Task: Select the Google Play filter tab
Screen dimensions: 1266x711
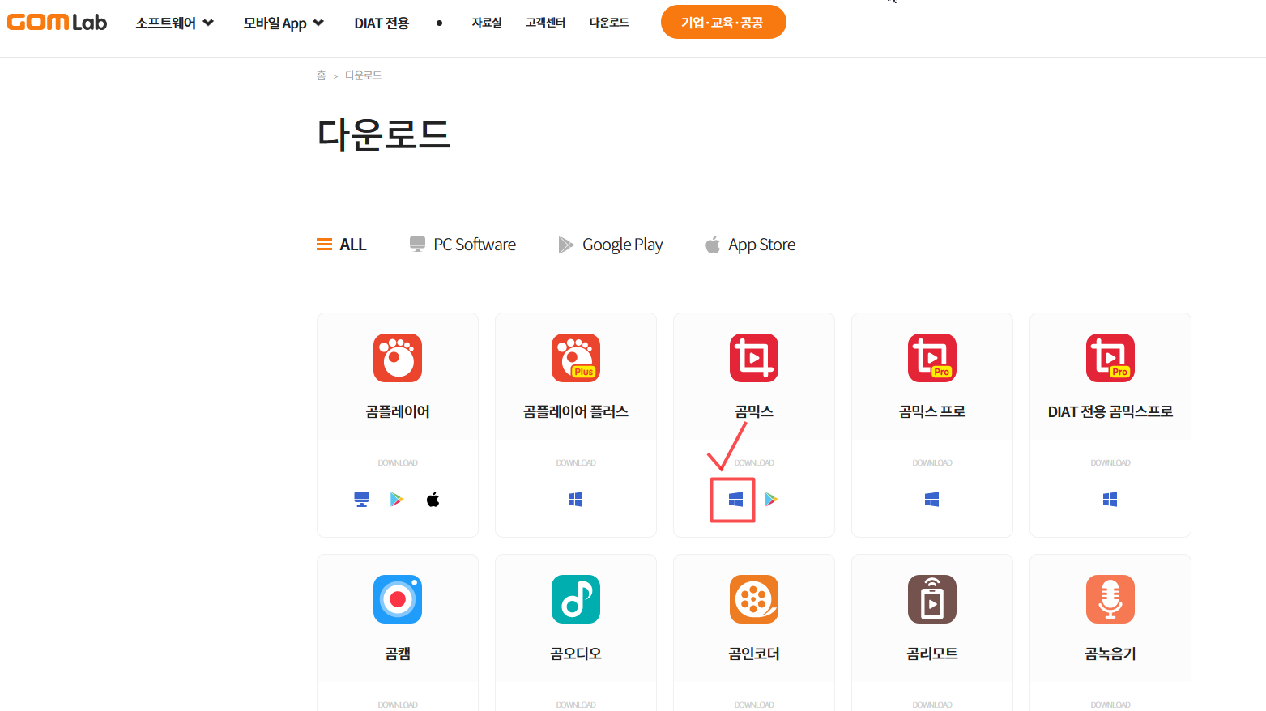Action: coord(611,245)
